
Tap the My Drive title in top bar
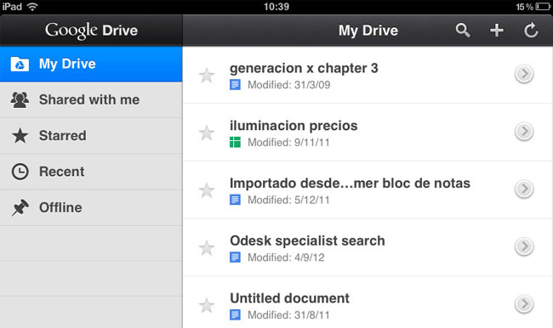point(368,31)
